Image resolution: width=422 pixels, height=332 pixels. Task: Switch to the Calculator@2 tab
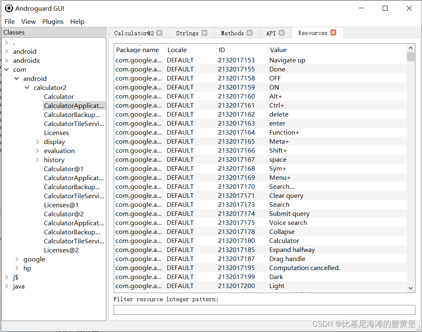click(134, 33)
